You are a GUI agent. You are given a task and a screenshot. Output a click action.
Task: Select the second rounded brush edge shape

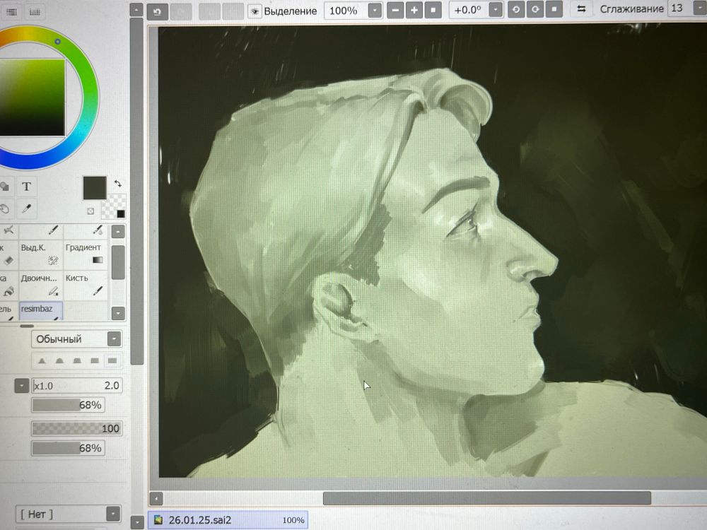click(59, 360)
